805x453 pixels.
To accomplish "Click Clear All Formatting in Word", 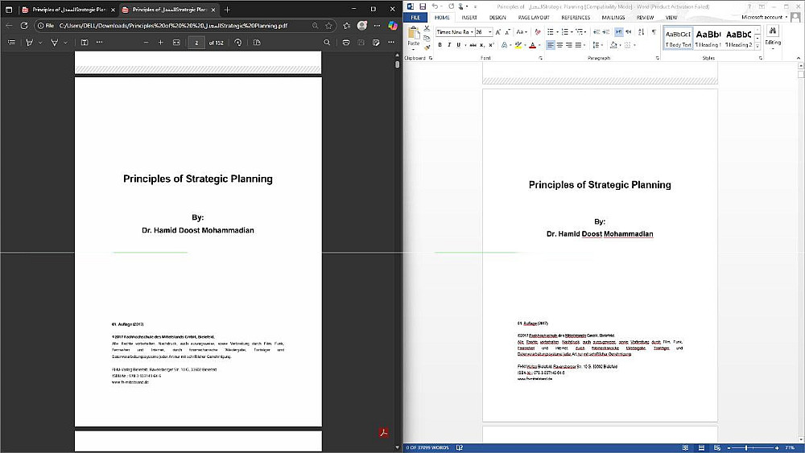I will [x=538, y=32].
